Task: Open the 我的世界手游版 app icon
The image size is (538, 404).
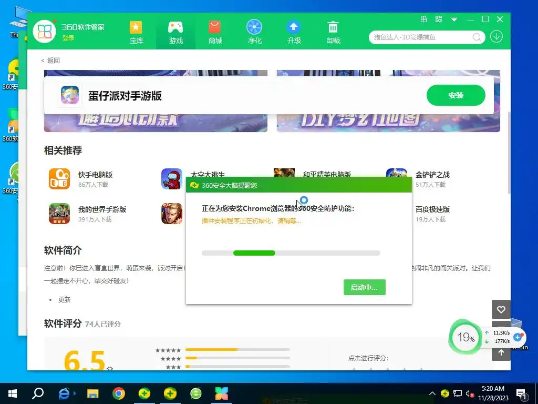Action: point(59,214)
